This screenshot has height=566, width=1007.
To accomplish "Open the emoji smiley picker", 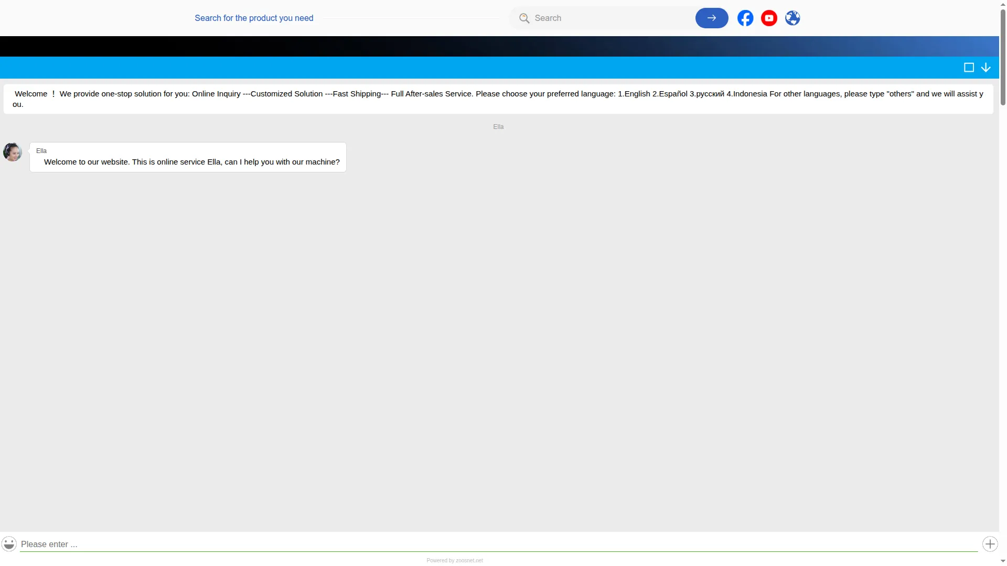I will click(x=9, y=543).
